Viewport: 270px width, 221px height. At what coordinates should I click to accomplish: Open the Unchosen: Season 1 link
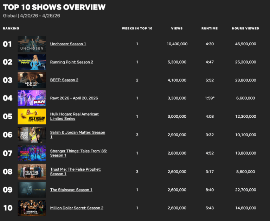(x=68, y=44)
